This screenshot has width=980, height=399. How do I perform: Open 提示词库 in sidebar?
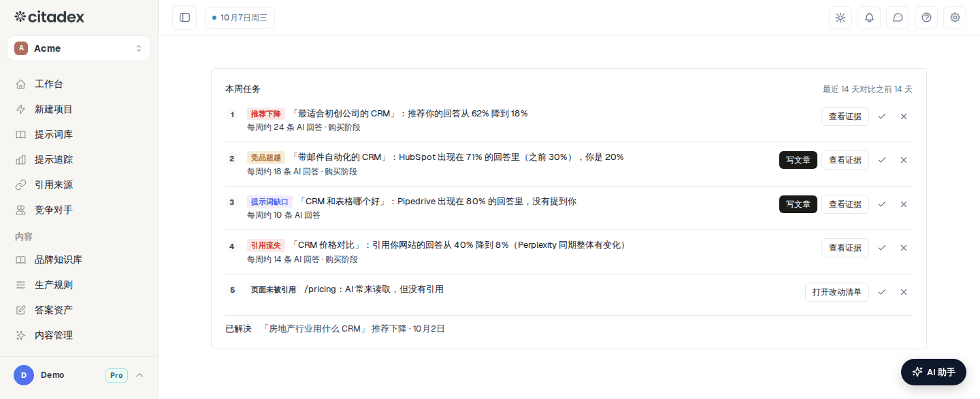click(79, 135)
